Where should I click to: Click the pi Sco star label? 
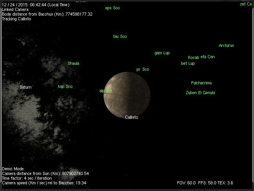[x=143, y=69]
